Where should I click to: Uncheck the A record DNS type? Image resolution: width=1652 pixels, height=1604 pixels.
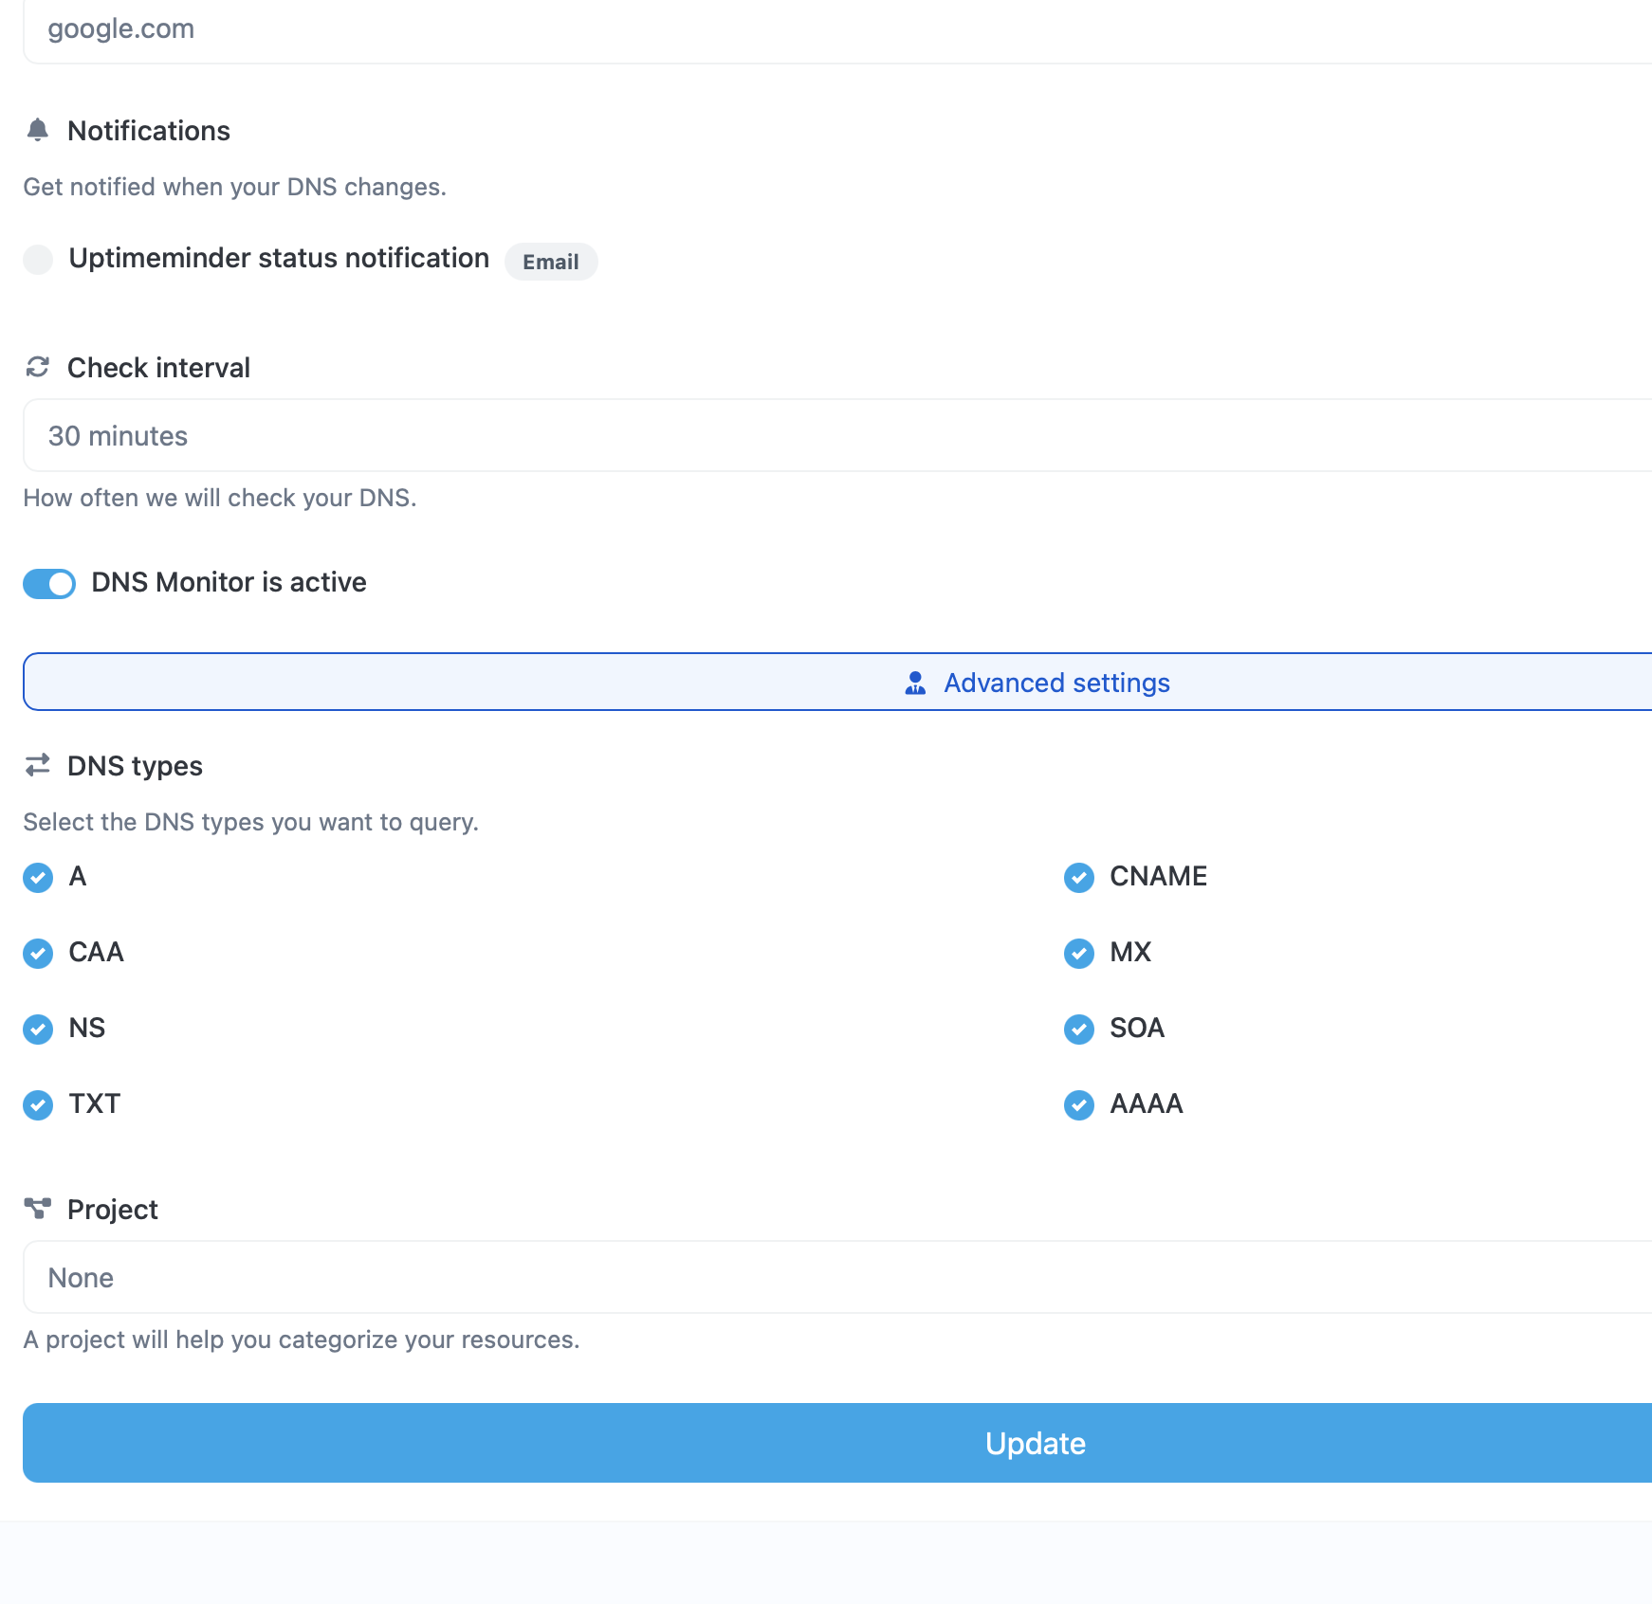[x=38, y=877]
